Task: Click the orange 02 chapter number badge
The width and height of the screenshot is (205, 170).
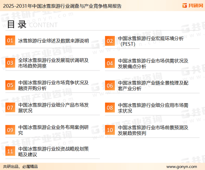Action: (110, 41)
